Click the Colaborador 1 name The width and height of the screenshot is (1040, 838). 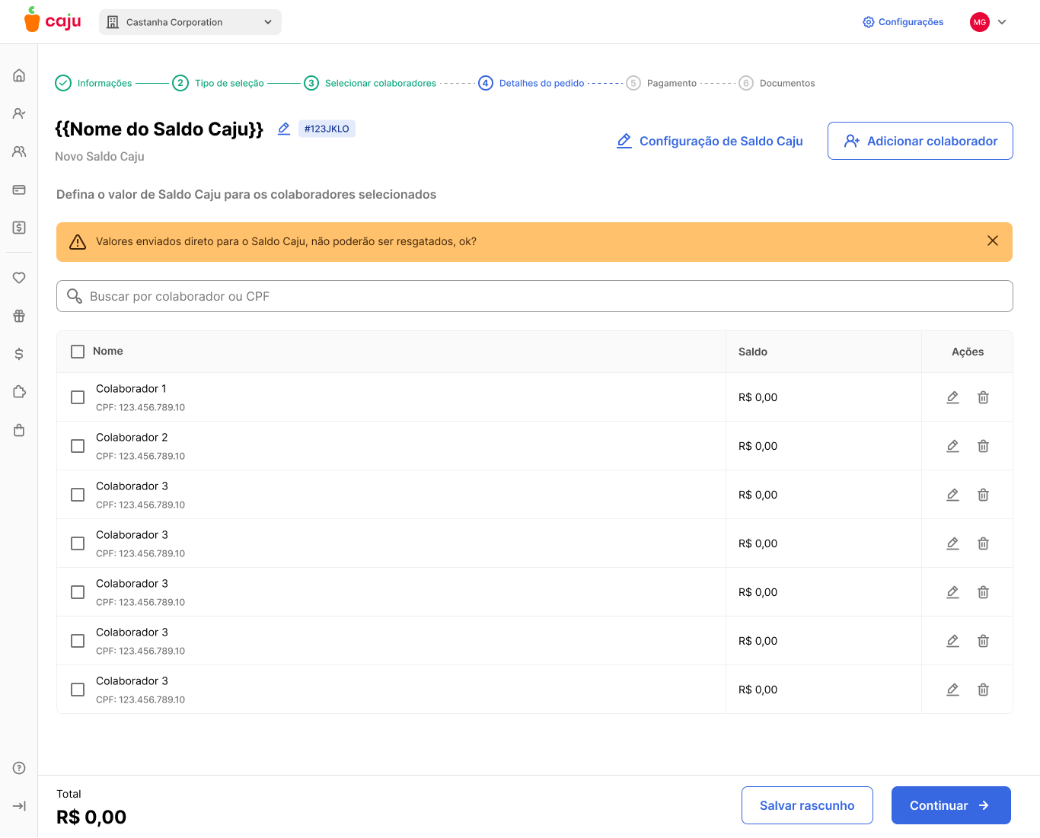click(x=131, y=388)
